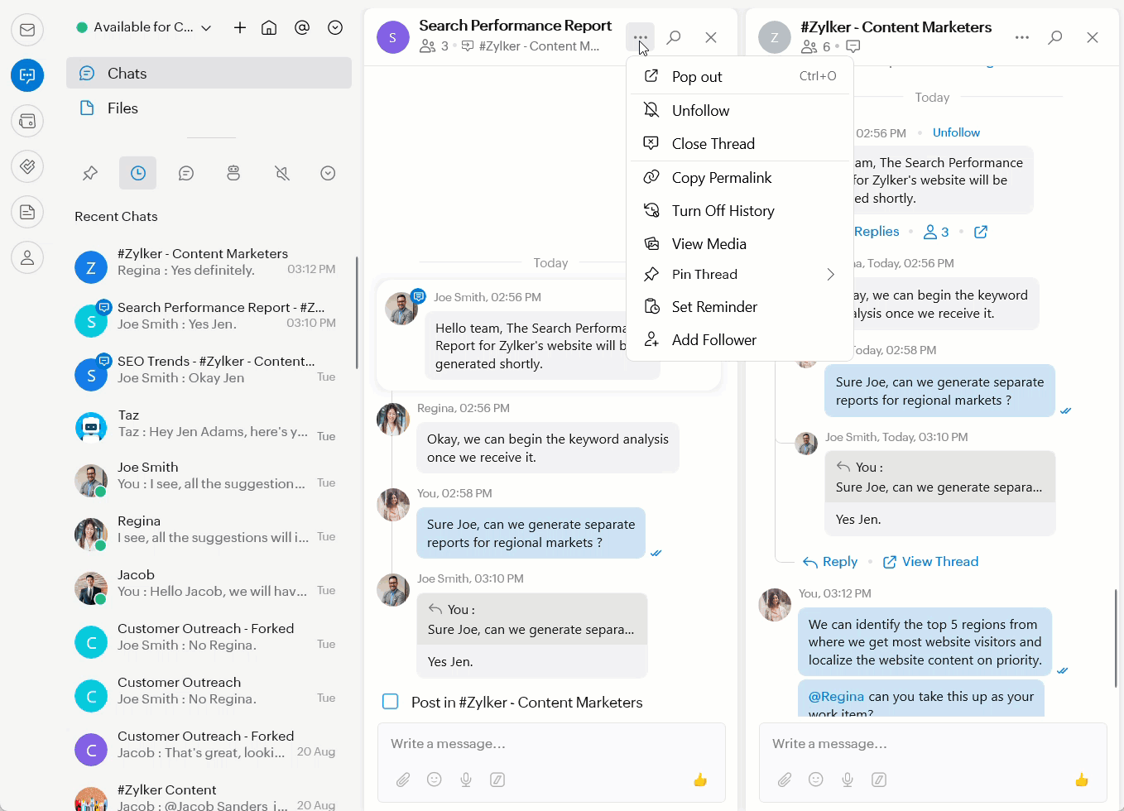Send thumbs up in Search Performance Report panel
Viewport: 1124px width, 811px height.
point(700,780)
